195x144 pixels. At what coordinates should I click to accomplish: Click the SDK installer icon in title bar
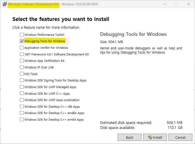point(5,4)
